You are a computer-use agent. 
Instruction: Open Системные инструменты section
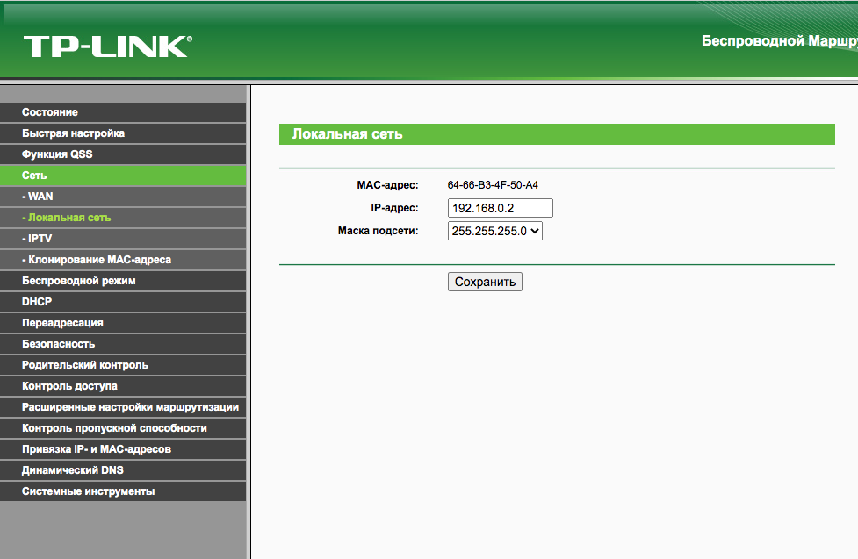click(123, 491)
